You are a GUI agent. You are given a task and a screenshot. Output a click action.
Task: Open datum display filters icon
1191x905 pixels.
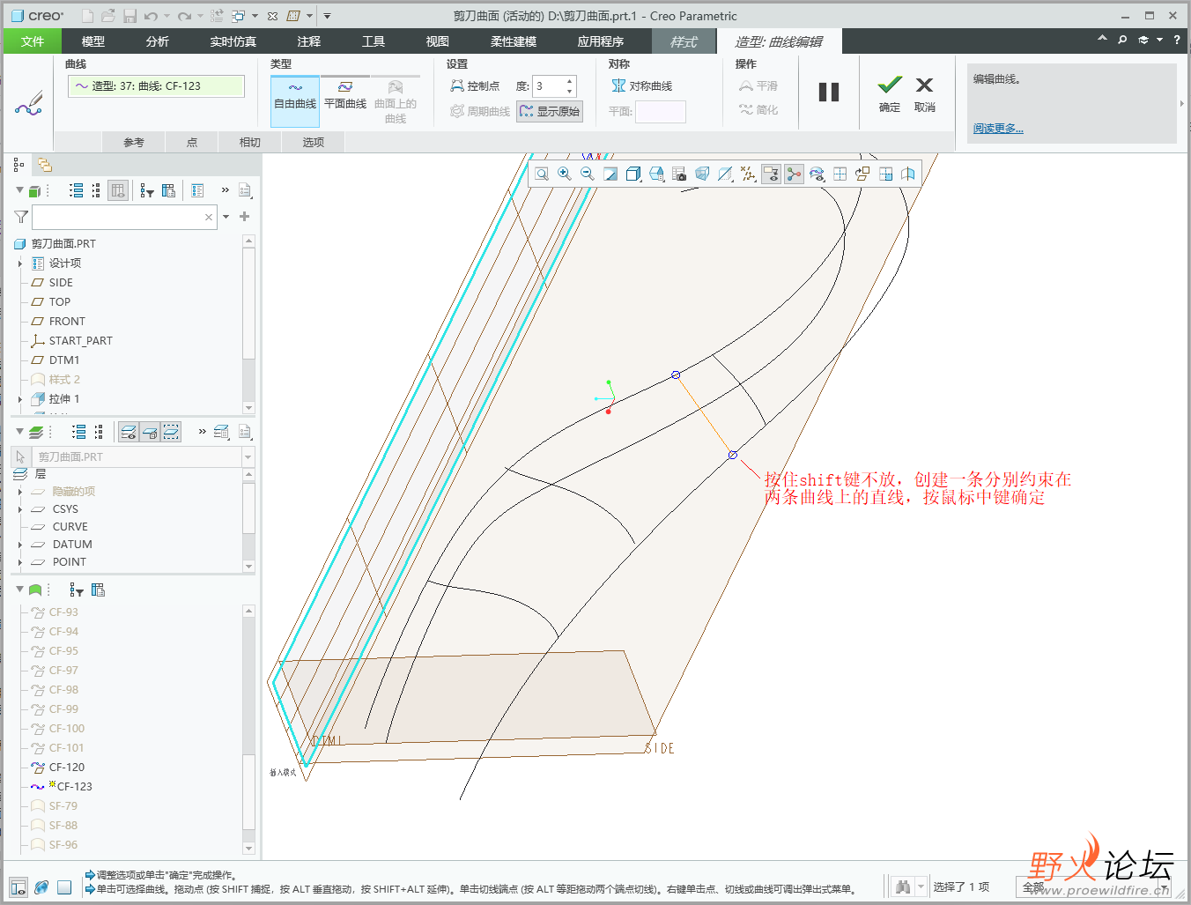[748, 174]
